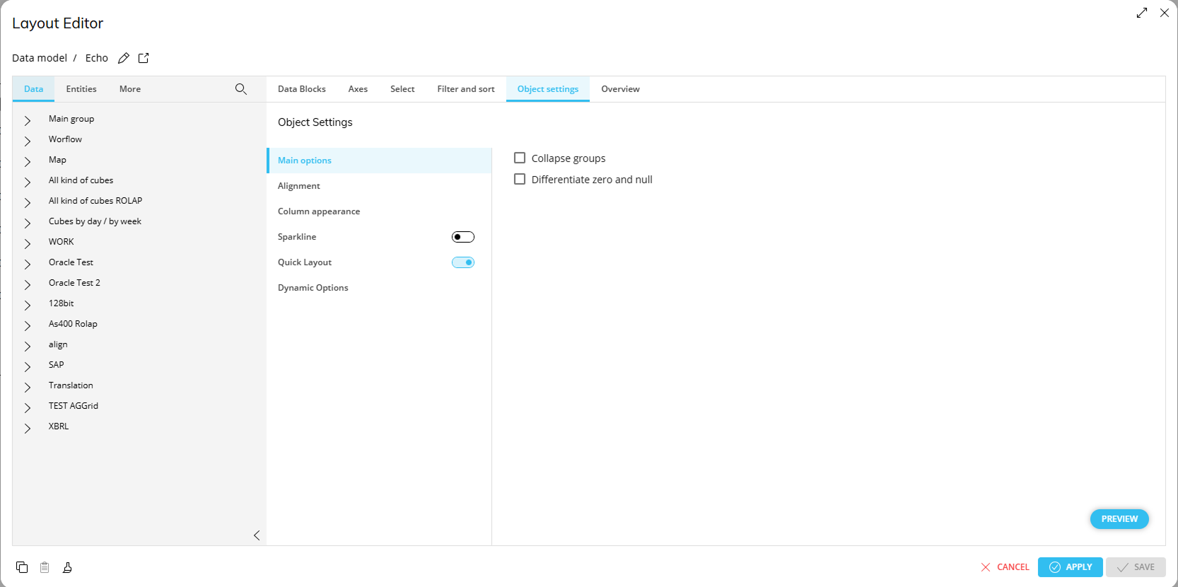Select the Translation tree item
Viewport: 1178px width, 587px height.
click(71, 385)
